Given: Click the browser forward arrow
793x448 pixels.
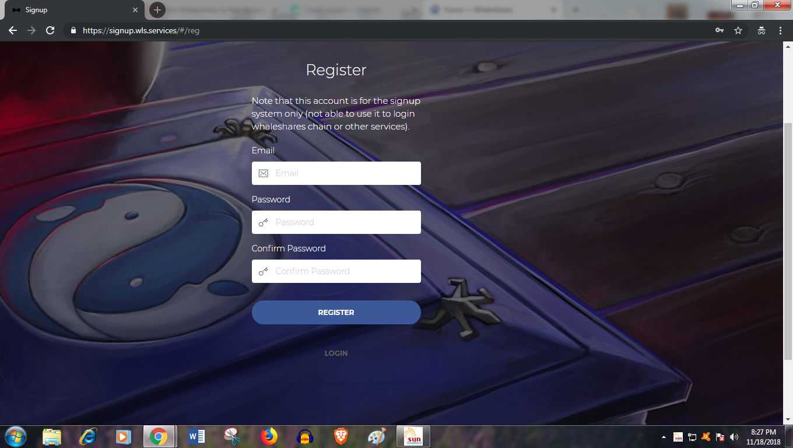Looking at the screenshot, I should [x=31, y=30].
